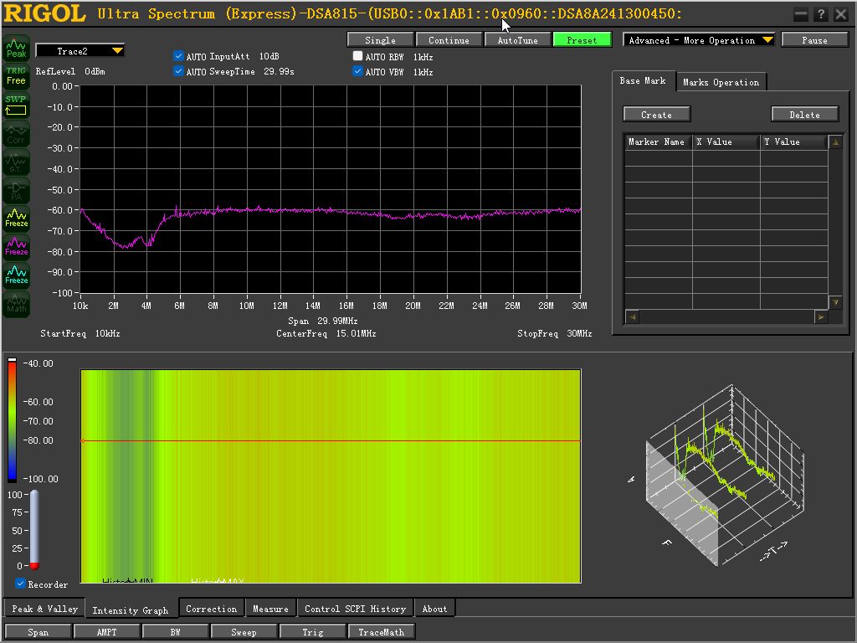Open the Span settings button

[x=38, y=632]
